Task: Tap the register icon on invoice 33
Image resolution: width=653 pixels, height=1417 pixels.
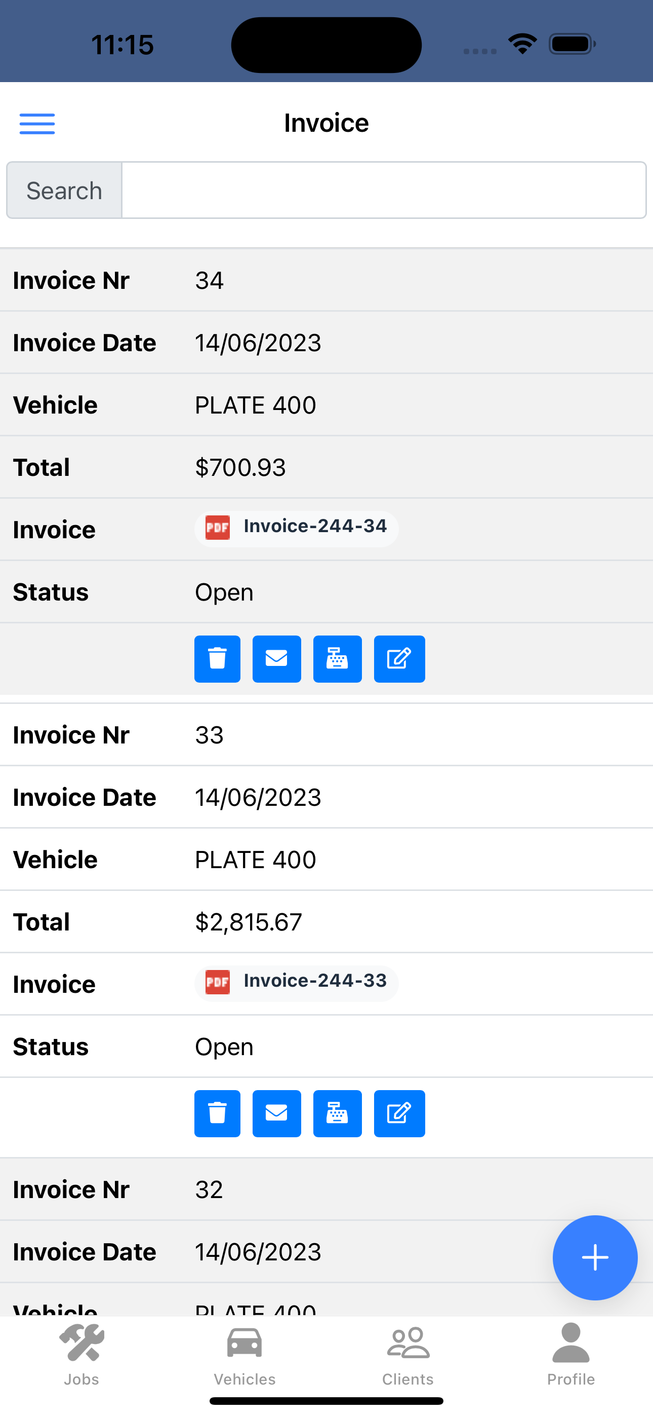Action: (338, 1113)
